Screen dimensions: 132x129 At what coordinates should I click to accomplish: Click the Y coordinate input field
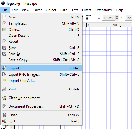tap(128, 18)
